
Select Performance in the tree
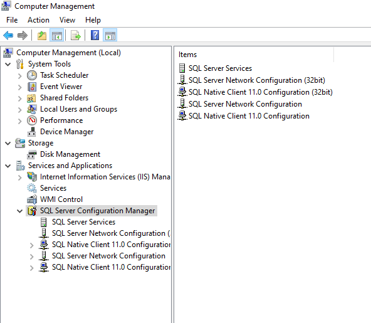coord(61,120)
